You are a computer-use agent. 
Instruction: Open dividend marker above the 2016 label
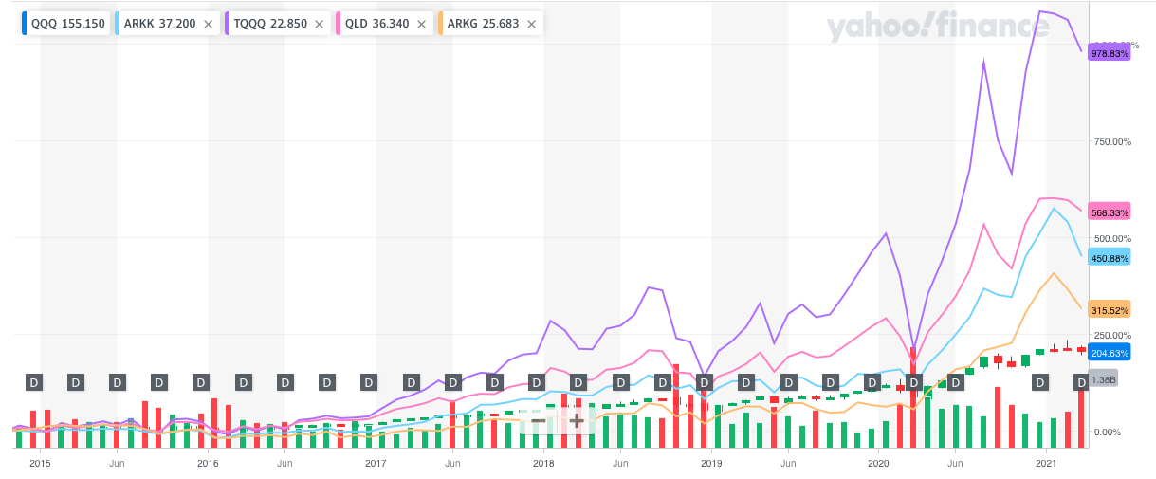click(201, 382)
